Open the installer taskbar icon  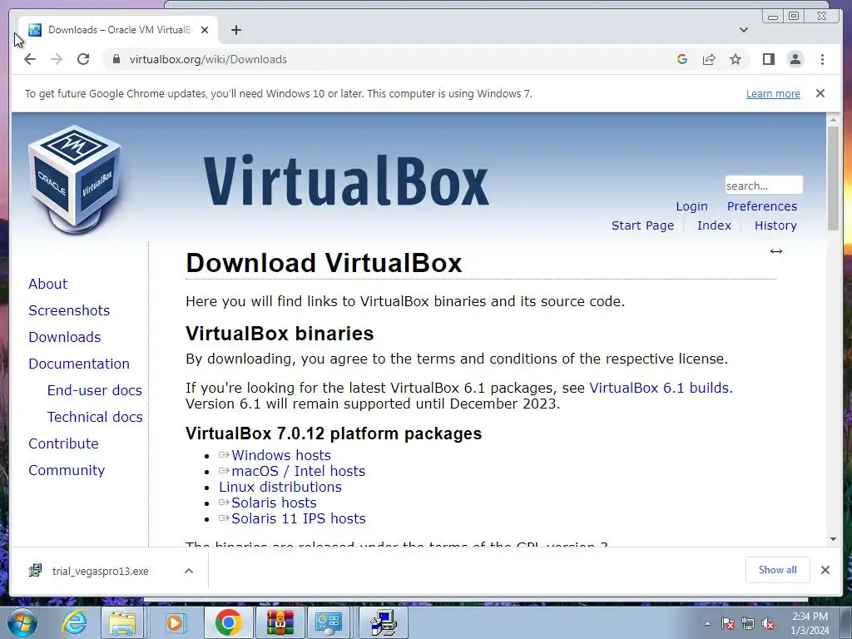[384, 622]
